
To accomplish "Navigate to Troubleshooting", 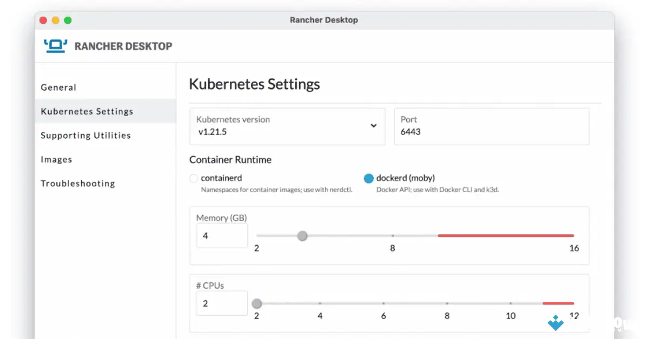I will (x=78, y=184).
